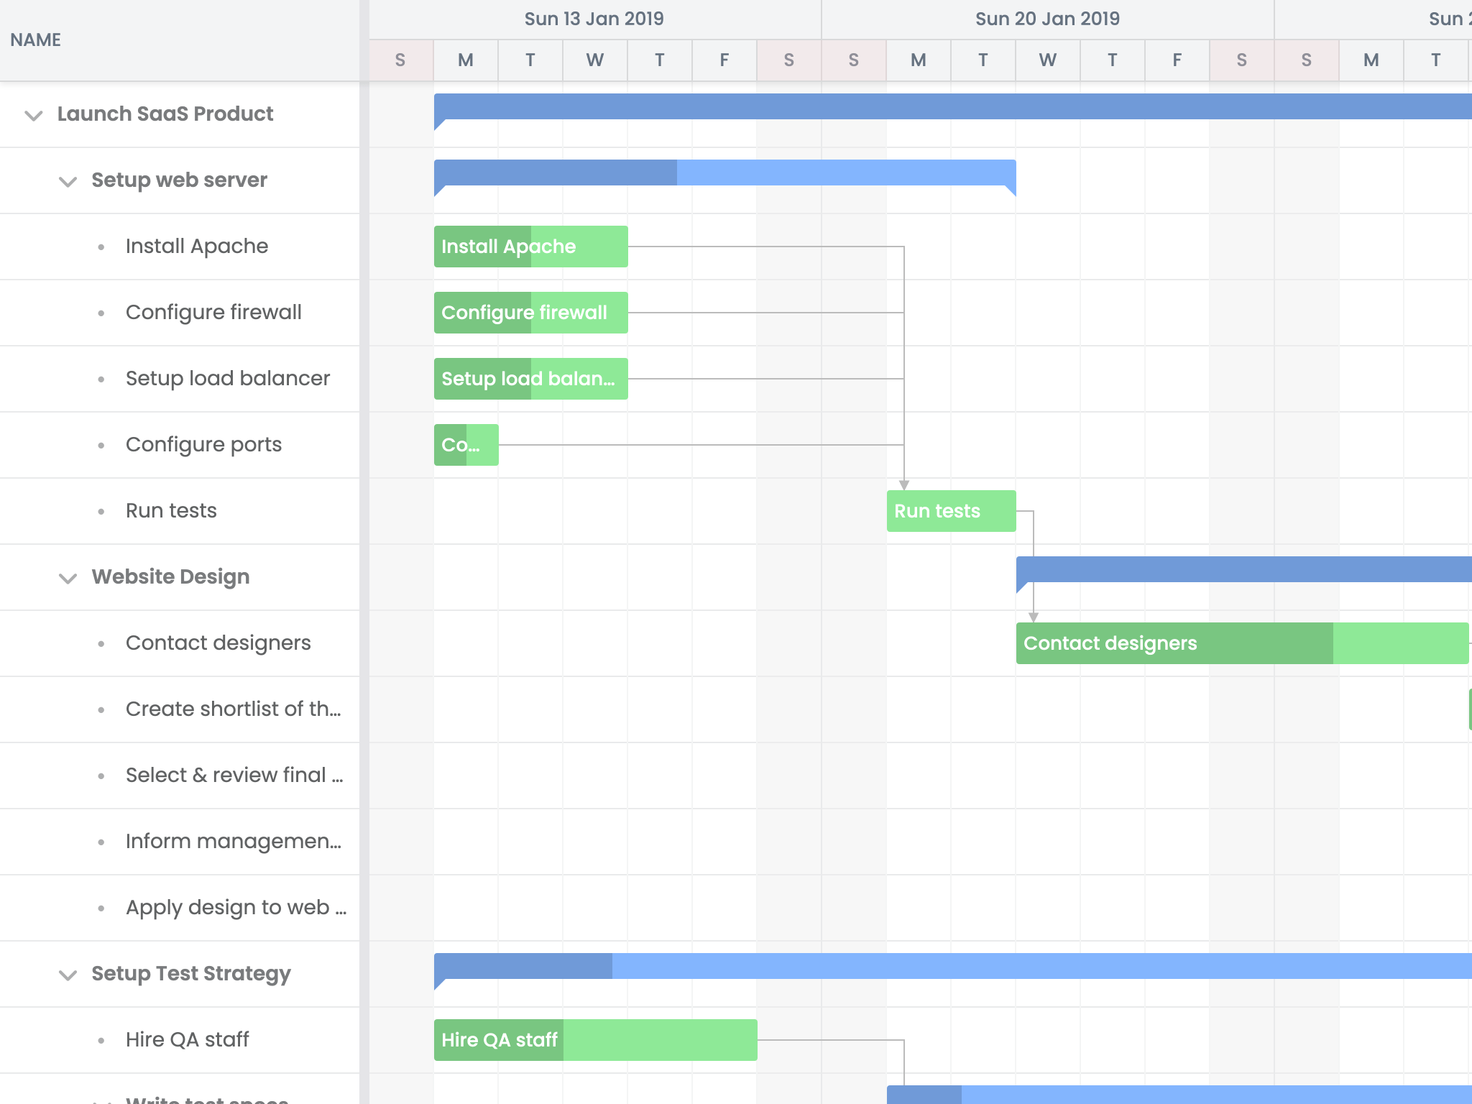Select the Hire QA staff tree row
Viewport: 1472px width, 1104px height.
[180, 1040]
